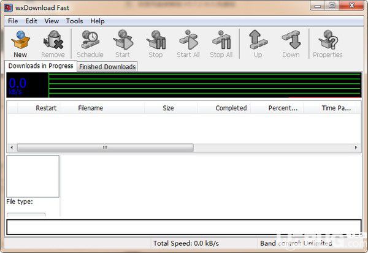
Task: Sort by the Time Pa... column header
Action: click(330, 108)
